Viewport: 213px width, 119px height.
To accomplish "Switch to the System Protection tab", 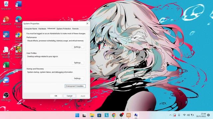I will coord(64,29).
